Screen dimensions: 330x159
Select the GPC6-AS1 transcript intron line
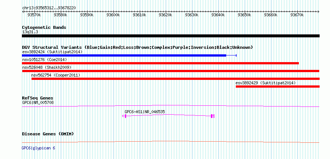(x=168, y=115)
